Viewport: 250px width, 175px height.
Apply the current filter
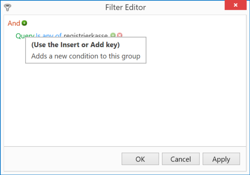[221, 159]
